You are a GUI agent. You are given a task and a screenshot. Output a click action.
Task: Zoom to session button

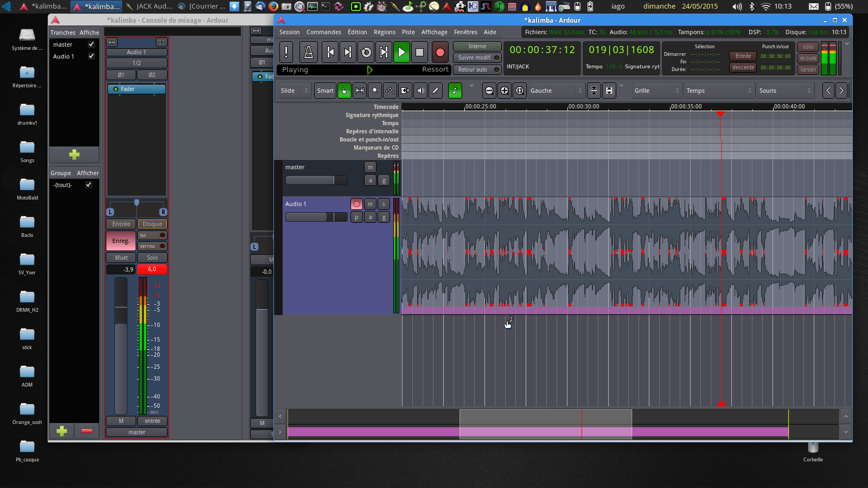[x=520, y=91]
